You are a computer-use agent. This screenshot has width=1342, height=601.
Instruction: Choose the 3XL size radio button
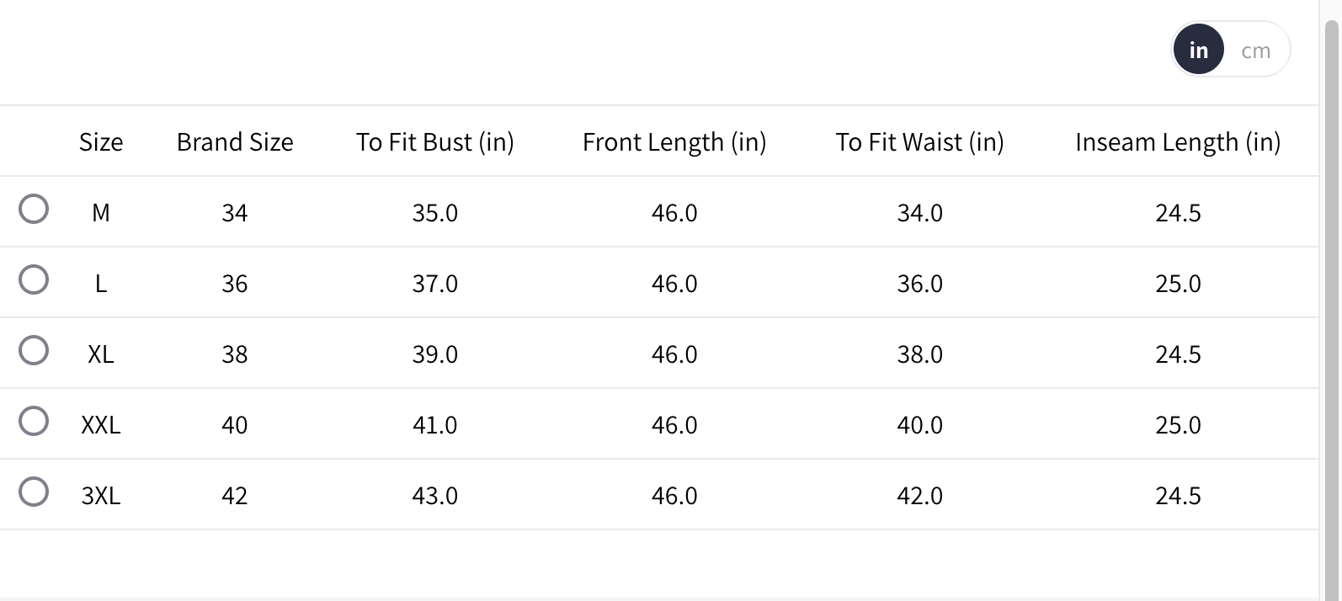pos(34,492)
